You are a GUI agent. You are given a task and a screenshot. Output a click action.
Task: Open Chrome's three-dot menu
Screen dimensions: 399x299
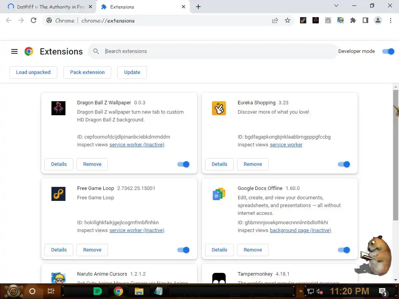pyautogui.click(x=390, y=20)
